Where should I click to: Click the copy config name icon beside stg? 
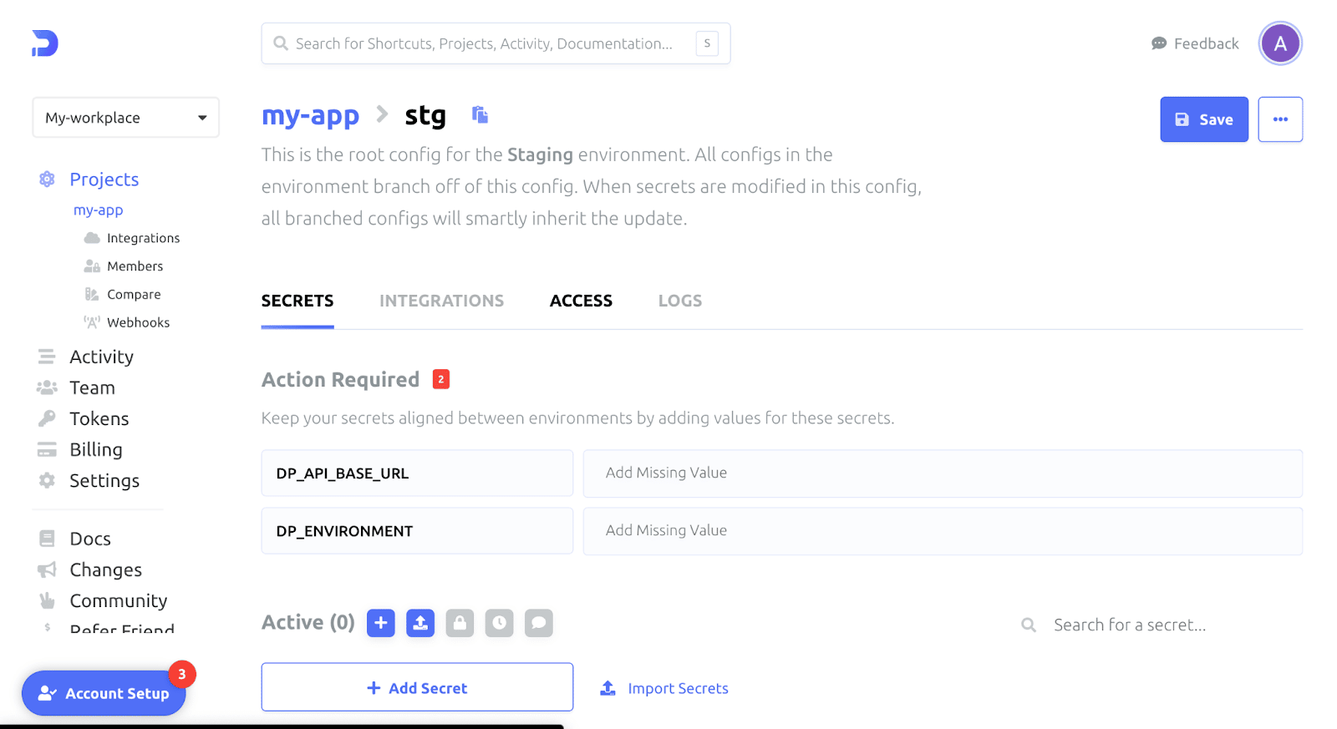coord(480,114)
